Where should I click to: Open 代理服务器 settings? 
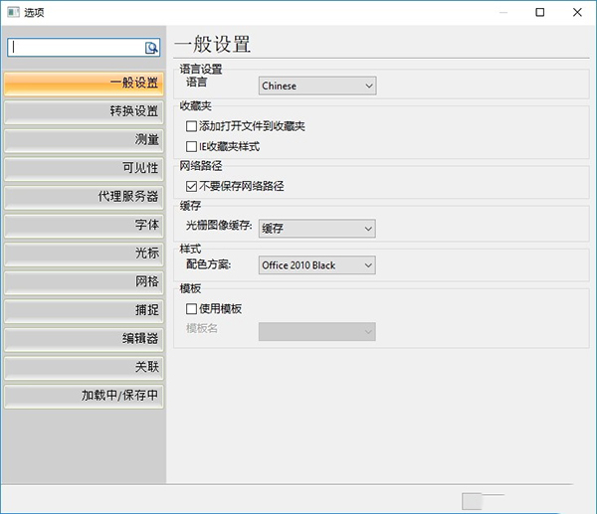[84, 197]
